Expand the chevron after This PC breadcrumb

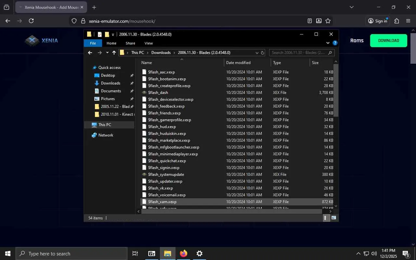click(148, 53)
